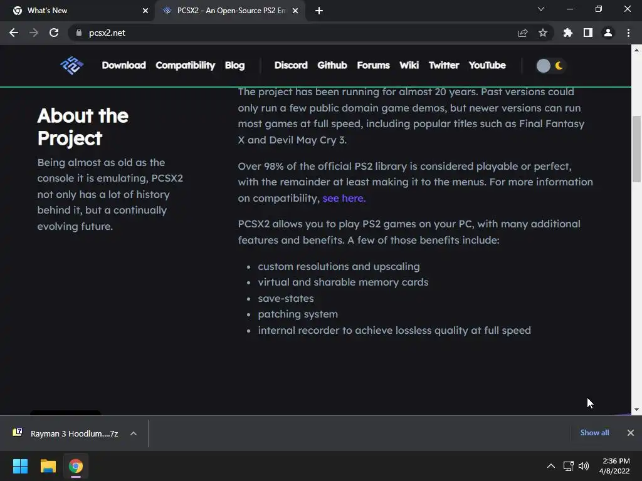Close the What's New tab

click(145, 11)
